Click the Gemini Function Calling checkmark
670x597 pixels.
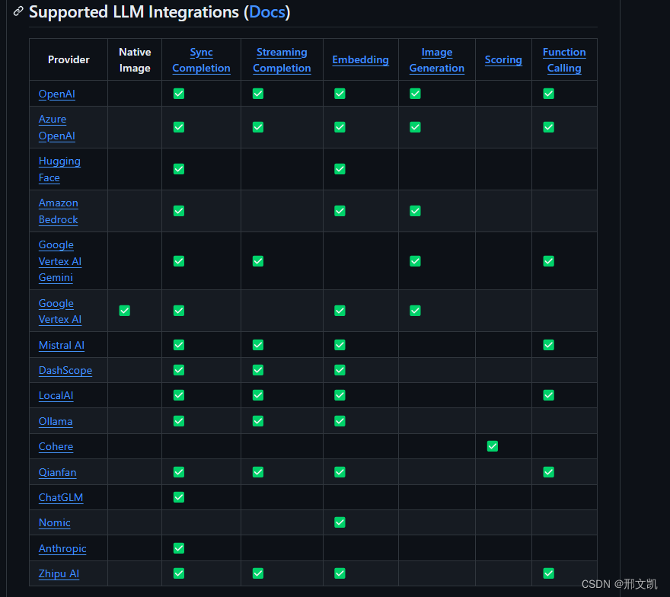(x=549, y=261)
